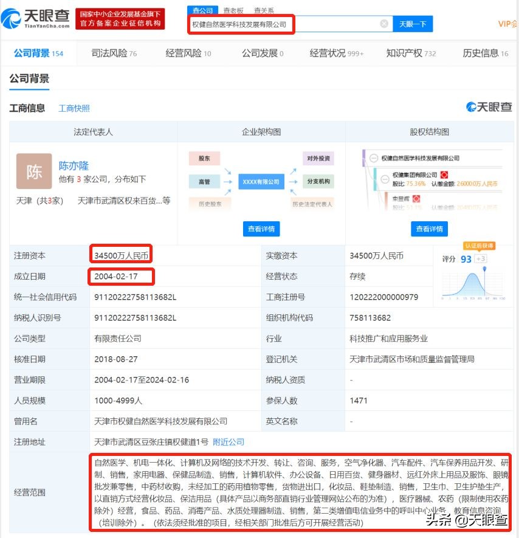This screenshot has width=519, height=538.
Task: Click the 陈 avatar of legal representative
Action: pyautogui.click(x=33, y=171)
